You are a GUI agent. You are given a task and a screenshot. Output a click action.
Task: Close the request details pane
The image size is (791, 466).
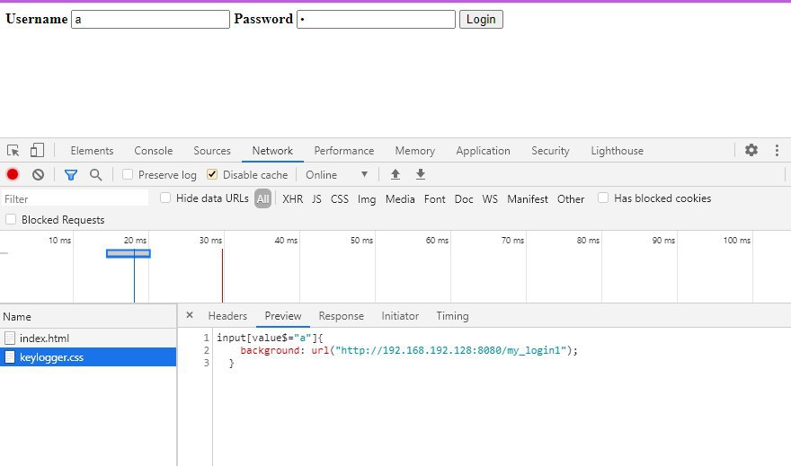[x=190, y=315]
